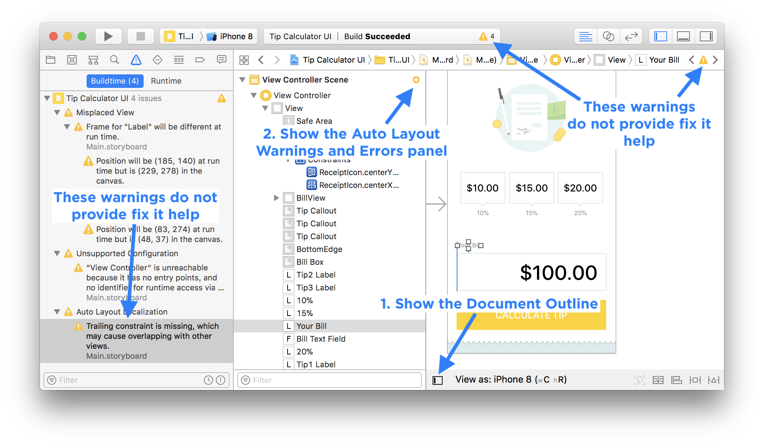Collapse the View Controller Scene tree

pyautogui.click(x=244, y=80)
